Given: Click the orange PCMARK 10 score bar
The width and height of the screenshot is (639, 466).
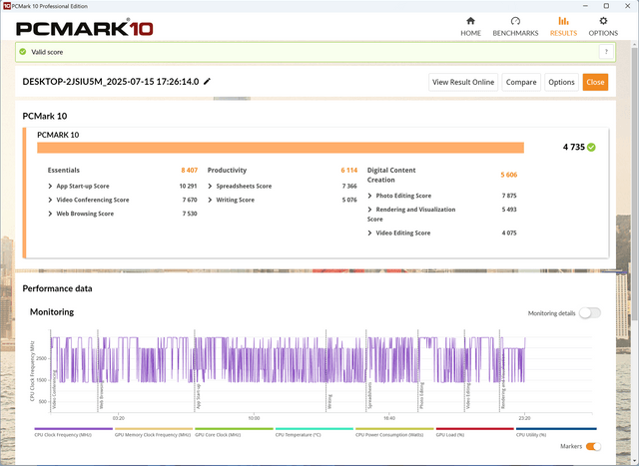Looking at the screenshot, I should coord(281,148).
